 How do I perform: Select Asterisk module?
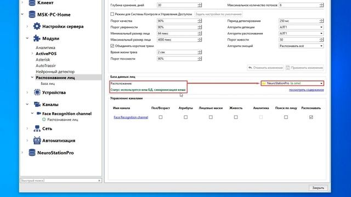[x=43, y=60]
